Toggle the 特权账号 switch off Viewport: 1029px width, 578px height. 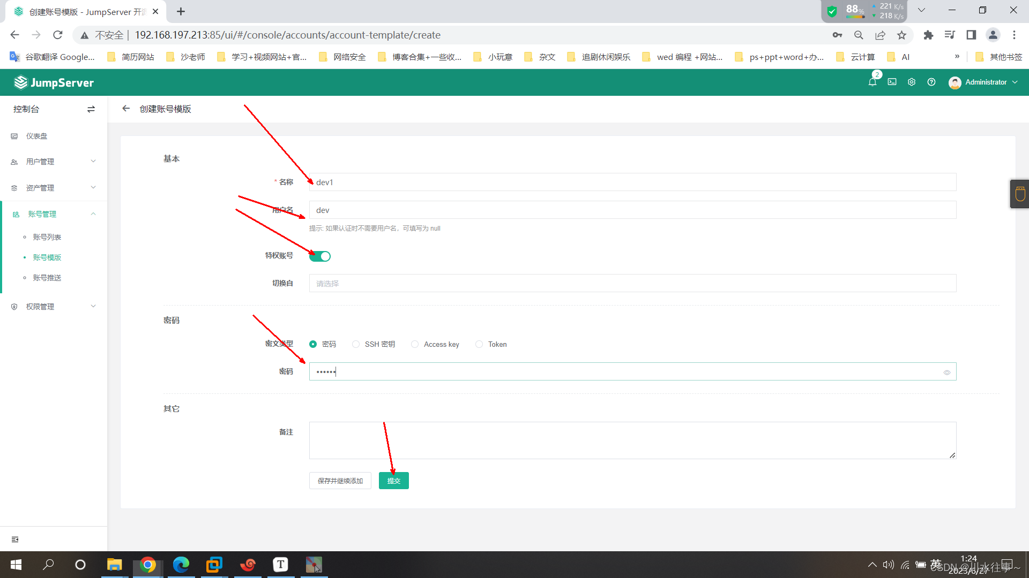pyautogui.click(x=320, y=256)
